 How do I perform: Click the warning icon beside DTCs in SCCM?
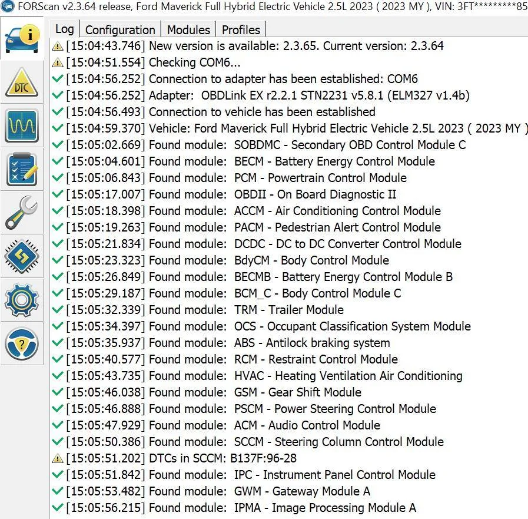[x=58, y=458]
